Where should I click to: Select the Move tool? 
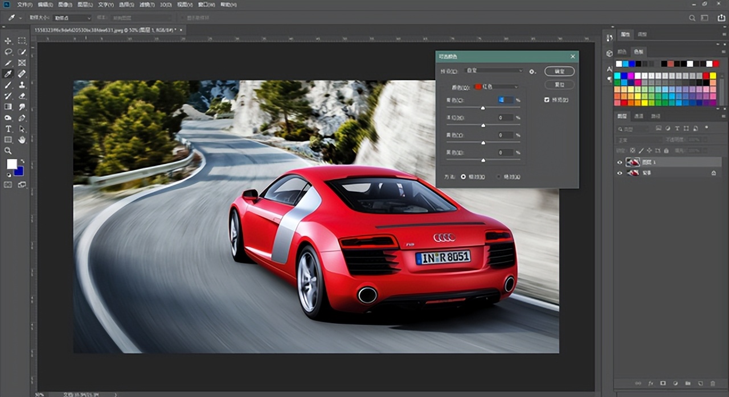point(8,41)
